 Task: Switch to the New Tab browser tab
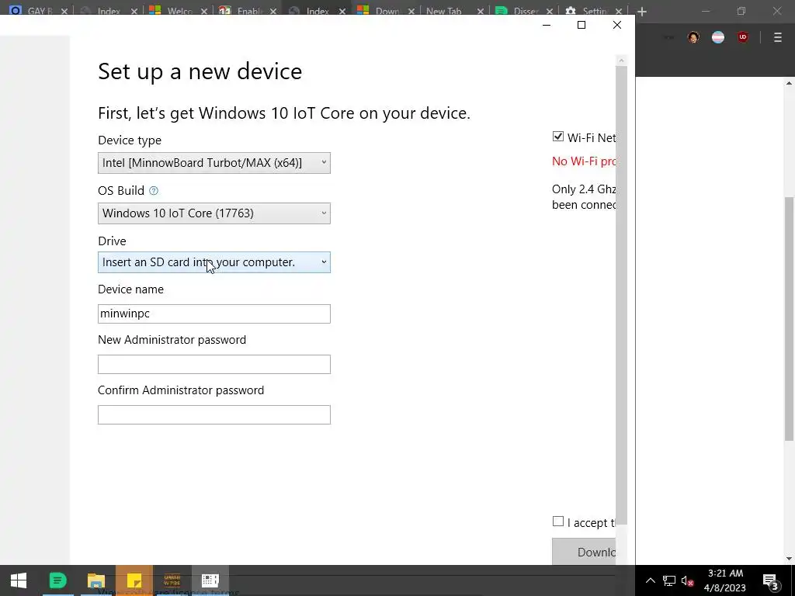(x=453, y=10)
